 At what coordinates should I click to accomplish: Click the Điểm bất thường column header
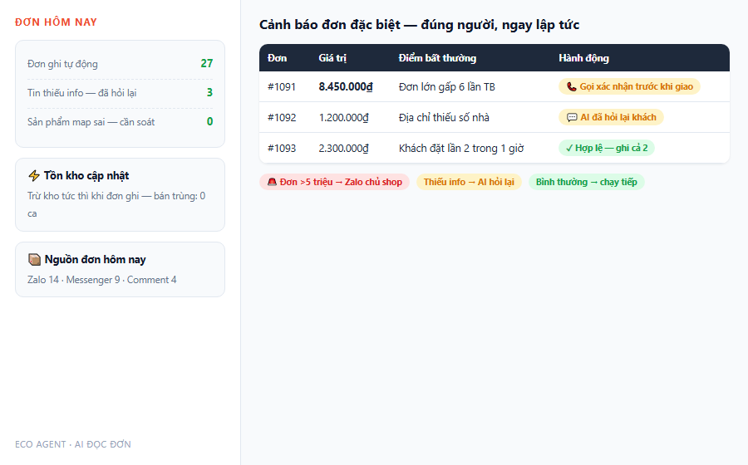437,58
